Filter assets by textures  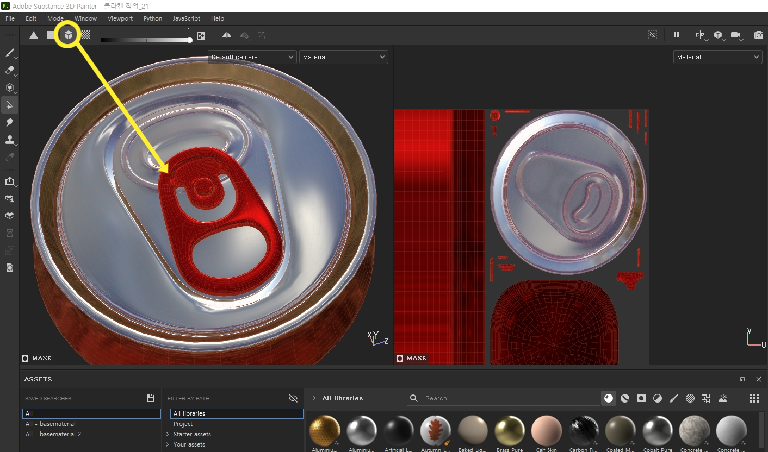tap(707, 398)
